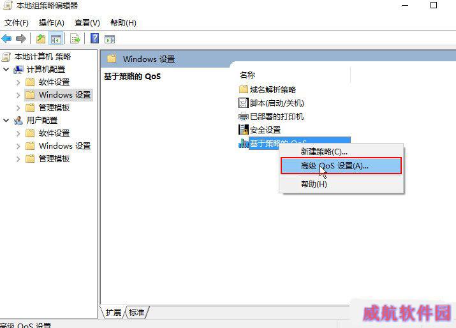Open the blue Help question mark icon
This screenshot has width=456, height=328.
[94, 38]
